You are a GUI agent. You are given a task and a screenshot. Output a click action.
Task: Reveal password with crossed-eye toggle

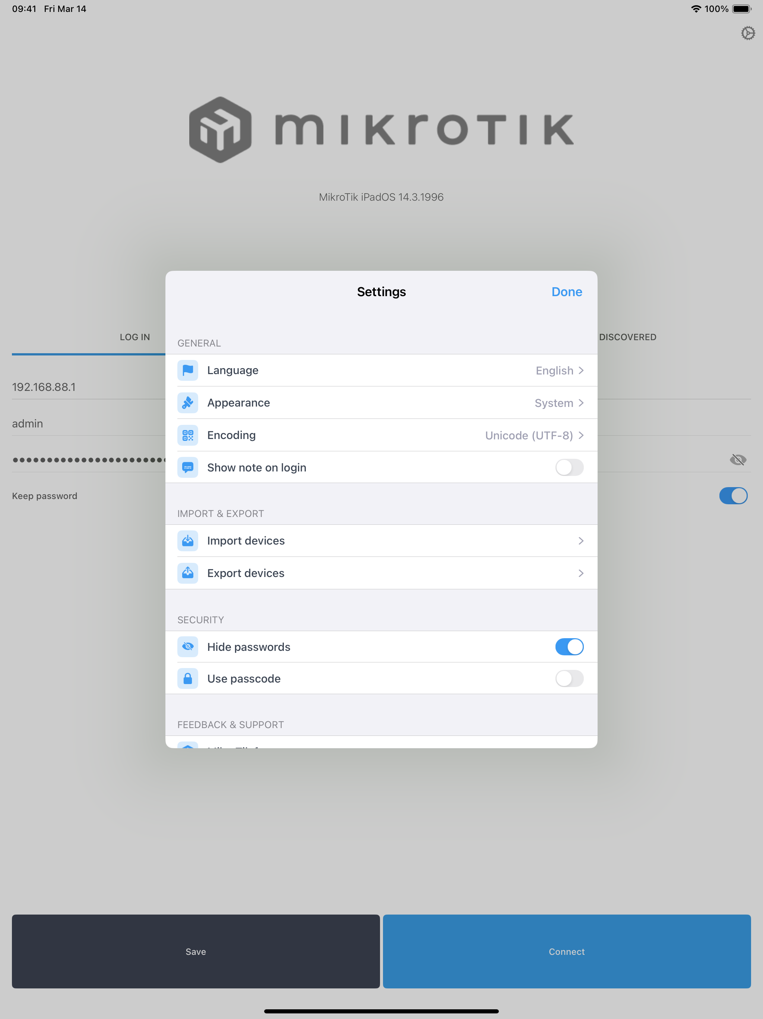pyautogui.click(x=738, y=459)
